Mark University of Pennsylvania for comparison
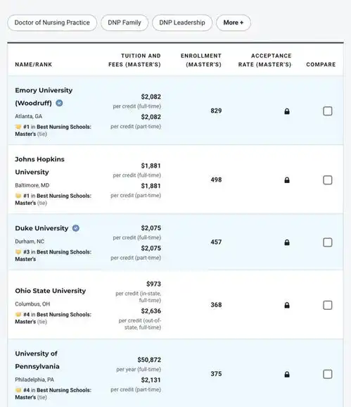This screenshot has width=351, height=407. (x=328, y=375)
